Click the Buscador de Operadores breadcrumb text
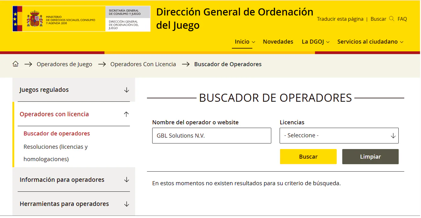The image size is (421, 218). pos(228,64)
